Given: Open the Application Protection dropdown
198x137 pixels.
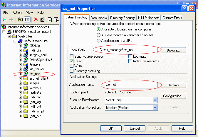Looking at the screenshot, I should point(155,108).
